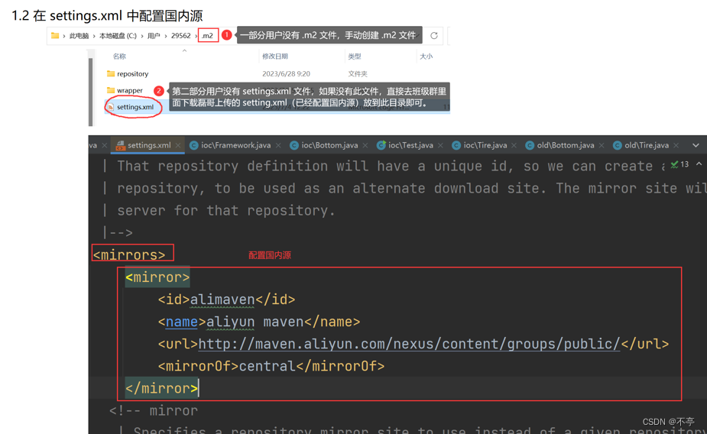Switch to the old\Tire.java tab
Screen dimensions: 707x434
point(647,145)
